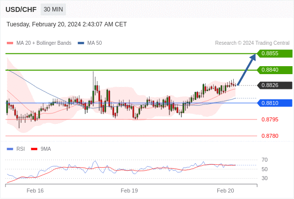Click the 'MA 20 + Bollinger Bands' legend label
Image resolution: width=294 pixels, height=199 pixels.
pos(44,43)
